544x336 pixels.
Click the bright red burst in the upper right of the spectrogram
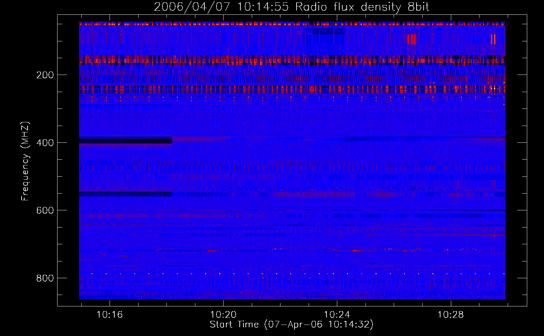click(x=412, y=39)
